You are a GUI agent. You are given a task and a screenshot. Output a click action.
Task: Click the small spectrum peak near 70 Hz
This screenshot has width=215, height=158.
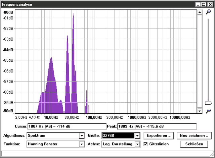click(87, 102)
